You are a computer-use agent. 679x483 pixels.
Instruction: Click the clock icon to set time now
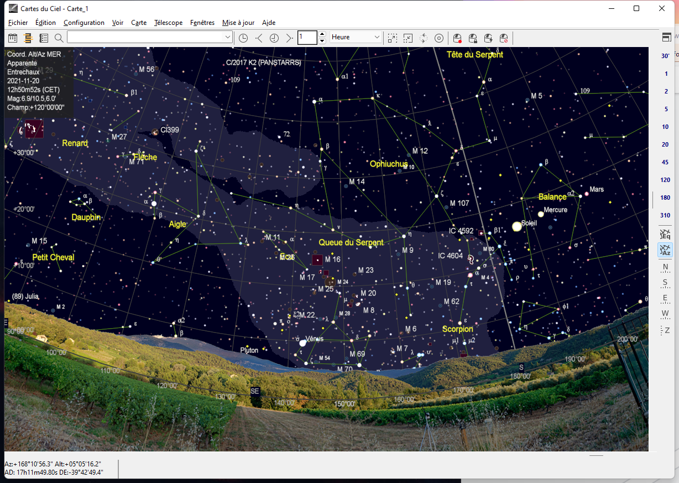click(x=243, y=38)
